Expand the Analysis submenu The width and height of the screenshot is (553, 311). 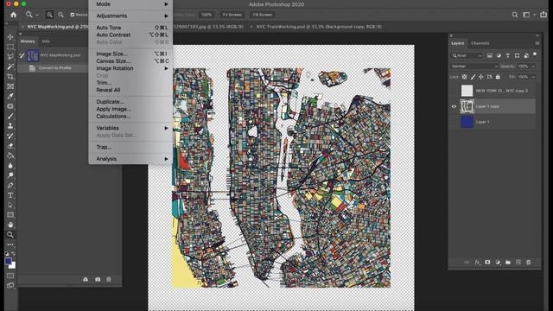coord(130,159)
